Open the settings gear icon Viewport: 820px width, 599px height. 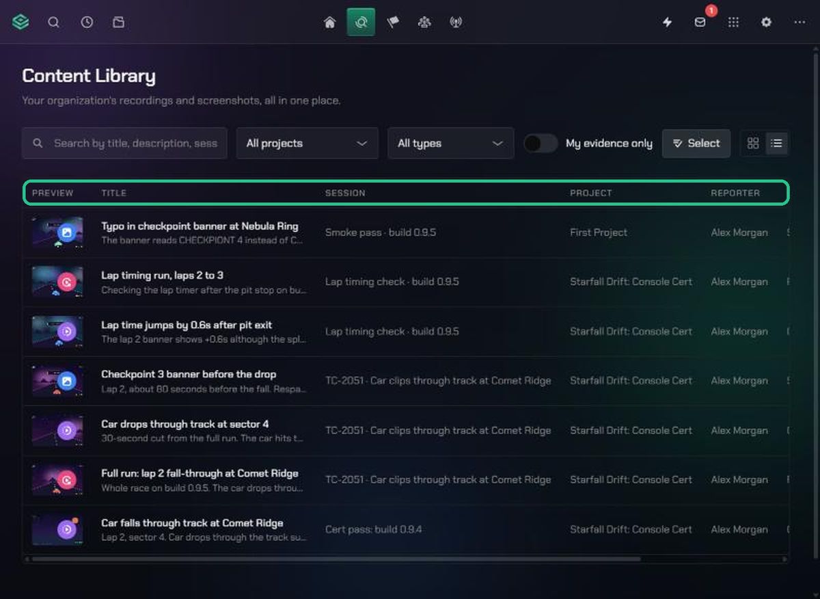click(x=766, y=23)
